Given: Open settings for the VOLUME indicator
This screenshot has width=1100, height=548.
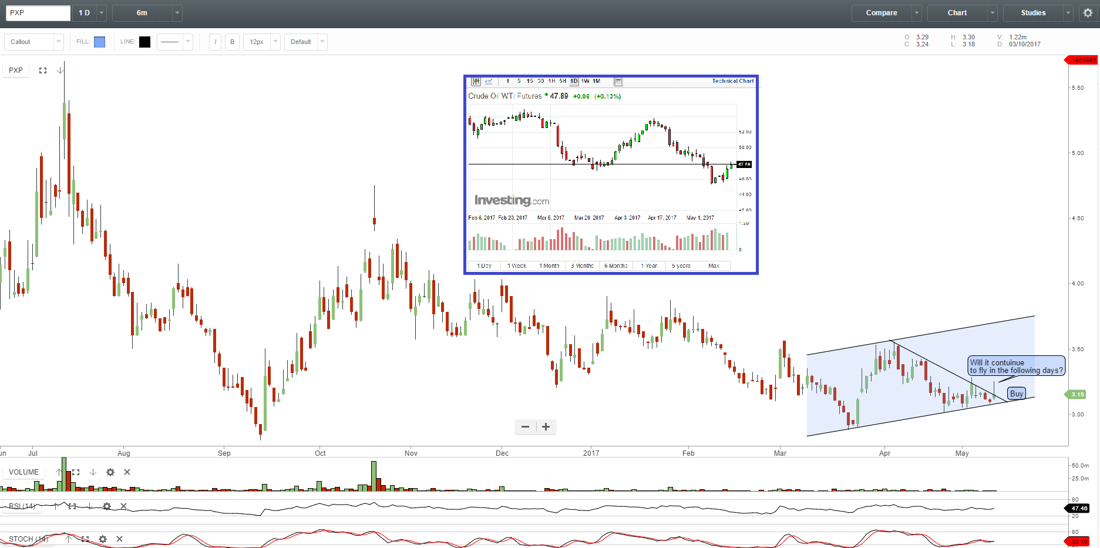Looking at the screenshot, I should (110, 472).
